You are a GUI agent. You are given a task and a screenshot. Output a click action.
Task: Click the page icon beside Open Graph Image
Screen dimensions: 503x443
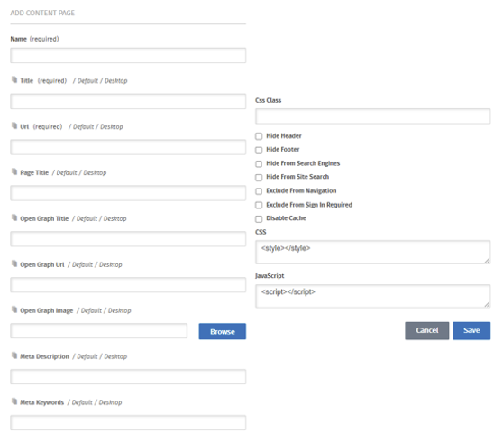(x=14, y=309)
